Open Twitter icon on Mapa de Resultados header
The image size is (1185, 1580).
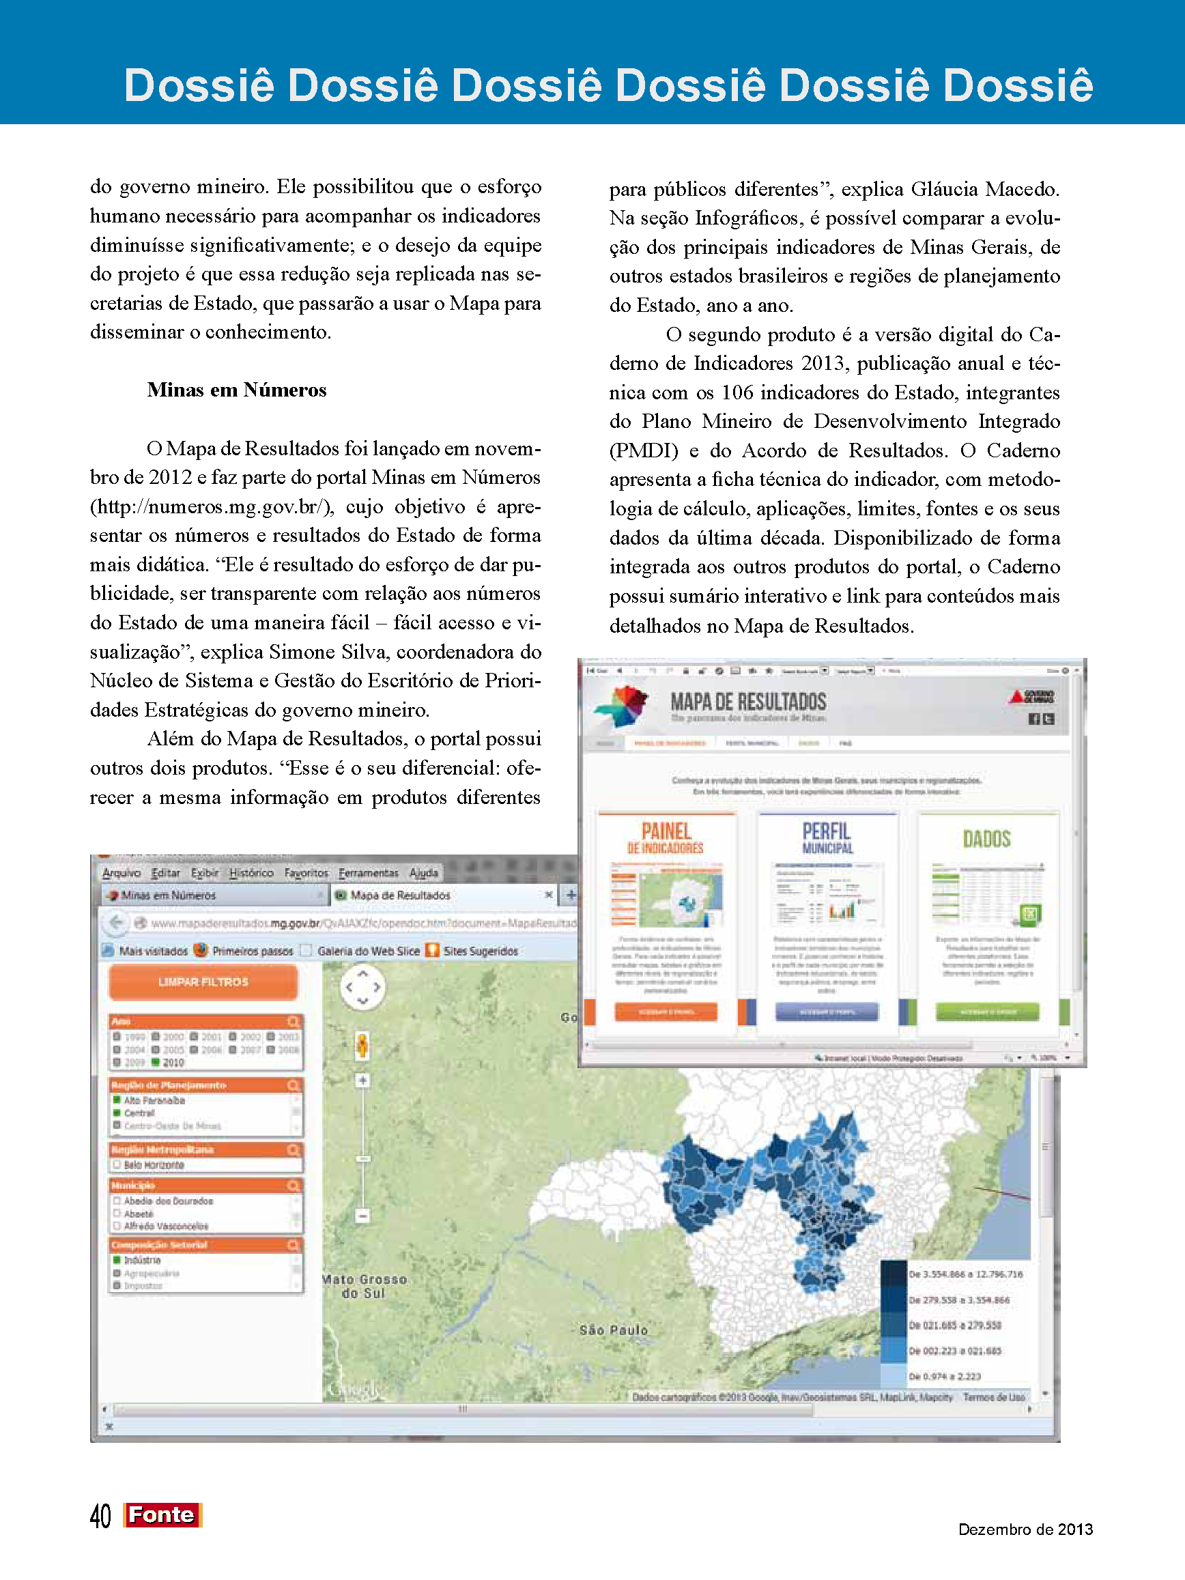1048,719
